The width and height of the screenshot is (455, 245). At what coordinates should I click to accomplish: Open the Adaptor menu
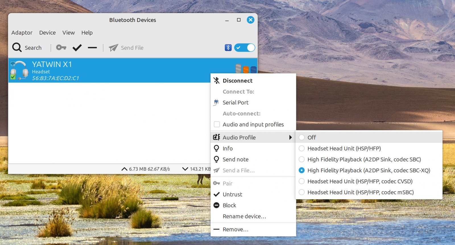tap(22, 33)
